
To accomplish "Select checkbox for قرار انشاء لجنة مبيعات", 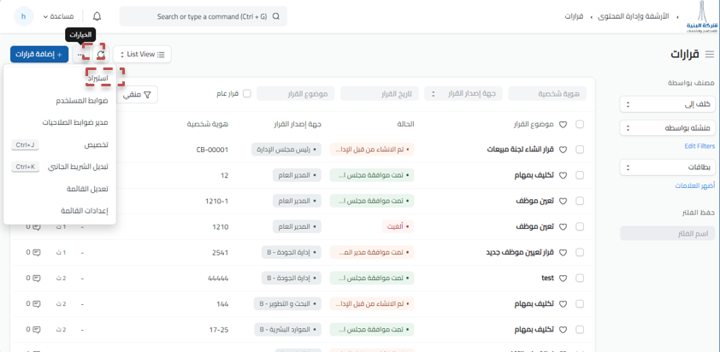I will point(580,150).
